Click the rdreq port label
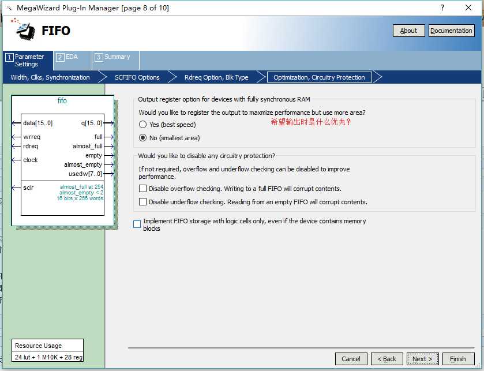 pos(31,146)
